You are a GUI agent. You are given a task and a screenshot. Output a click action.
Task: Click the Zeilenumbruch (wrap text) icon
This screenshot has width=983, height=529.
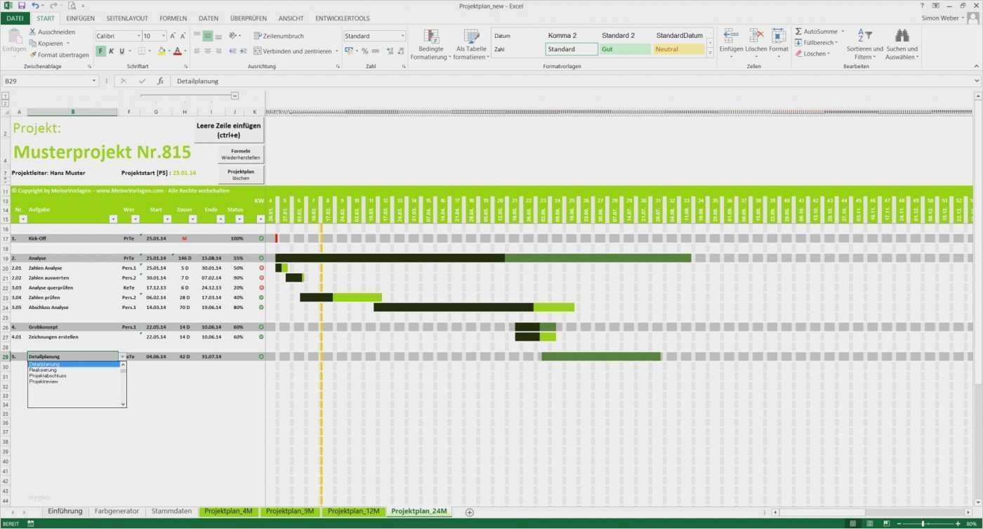(257, 35)
